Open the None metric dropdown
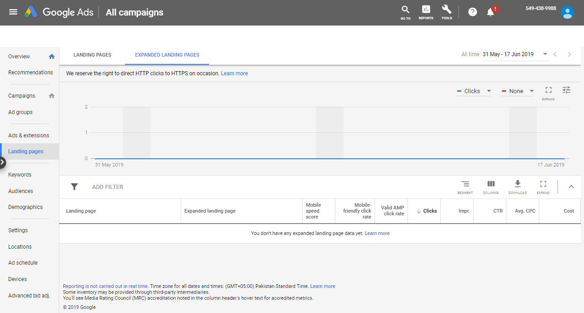584x313 pixels. pyautogui.click(x=517, y=91)
